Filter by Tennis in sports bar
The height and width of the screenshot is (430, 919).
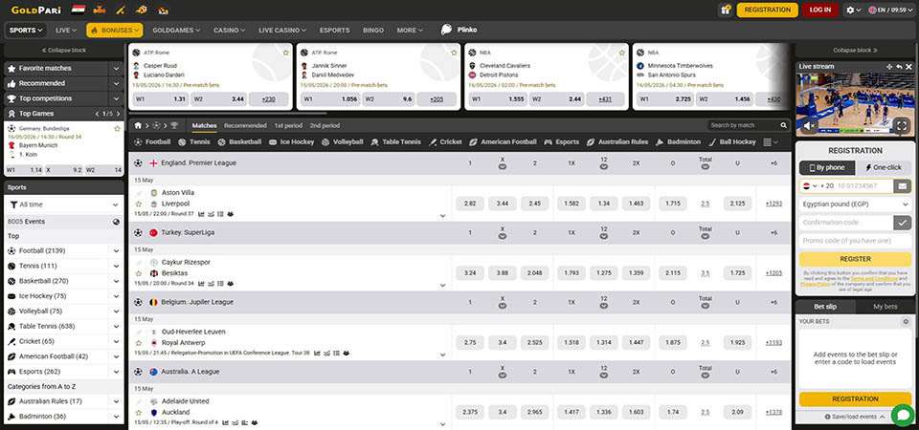pos(194,142)
